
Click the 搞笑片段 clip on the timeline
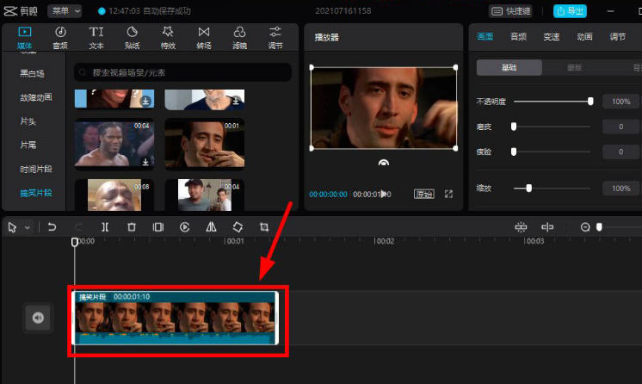[176, 318]
